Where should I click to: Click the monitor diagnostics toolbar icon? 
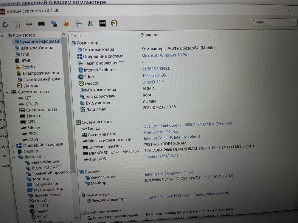(x=54, y=24)
